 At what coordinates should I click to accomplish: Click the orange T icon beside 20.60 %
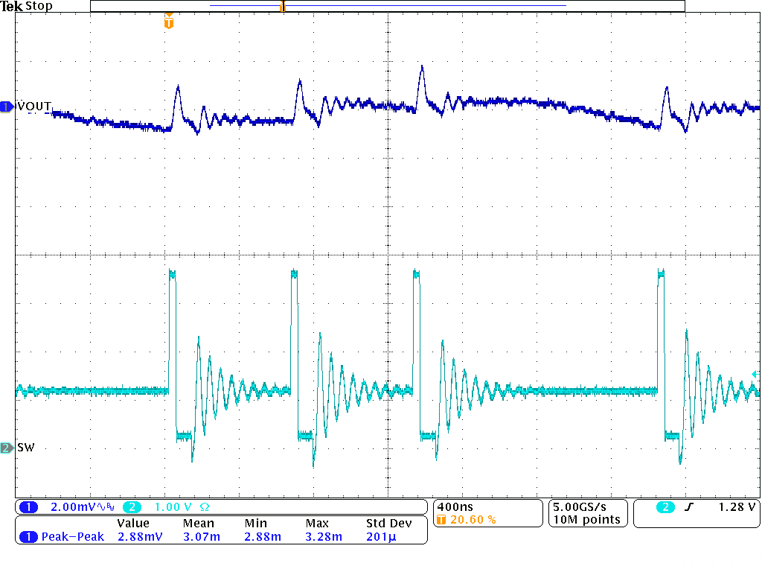(x=442, y=520)
